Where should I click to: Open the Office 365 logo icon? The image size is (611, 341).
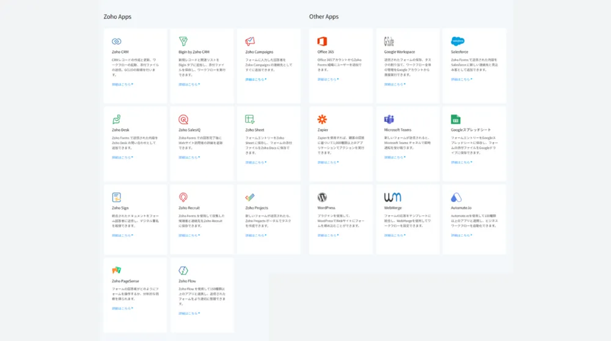pos(322,41)
